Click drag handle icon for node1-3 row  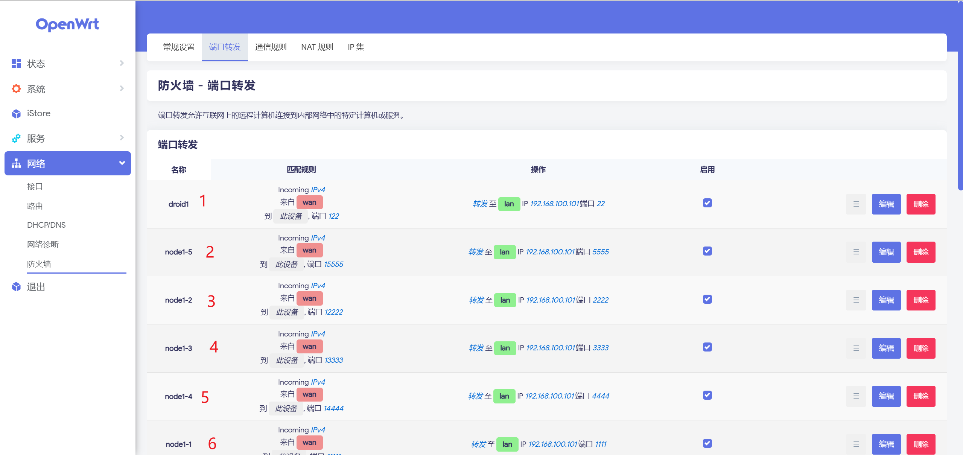[856, 348]
